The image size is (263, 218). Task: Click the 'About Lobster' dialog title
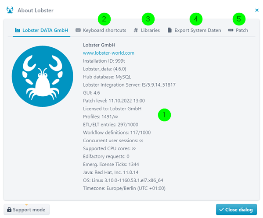pyautogui.click(x=36, y=11)
